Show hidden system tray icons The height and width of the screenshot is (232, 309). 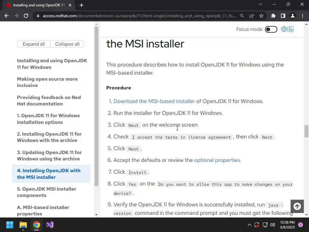pos(249,225)
